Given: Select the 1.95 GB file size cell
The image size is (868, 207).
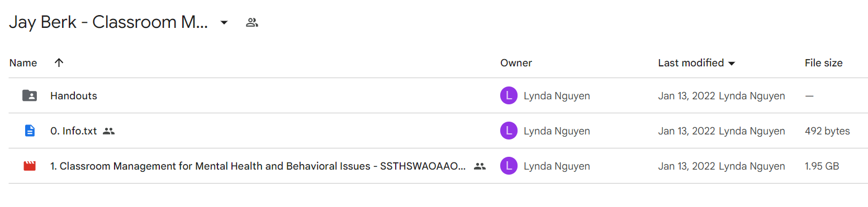Looking at the screenshot, I should pyautogui.click(x=822, y=166).
